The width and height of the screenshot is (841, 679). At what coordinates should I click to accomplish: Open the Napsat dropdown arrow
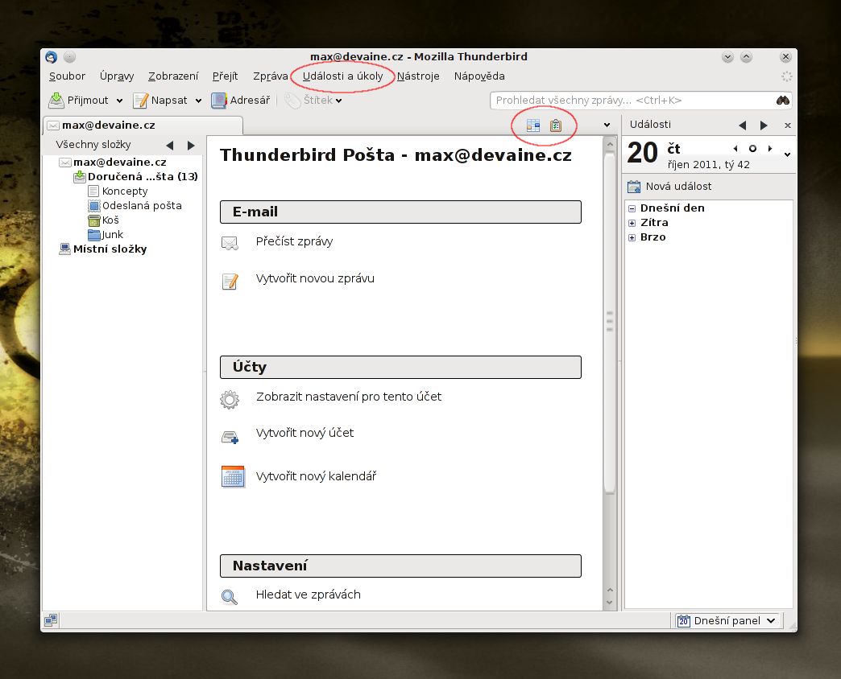click(x=198, y=101)
